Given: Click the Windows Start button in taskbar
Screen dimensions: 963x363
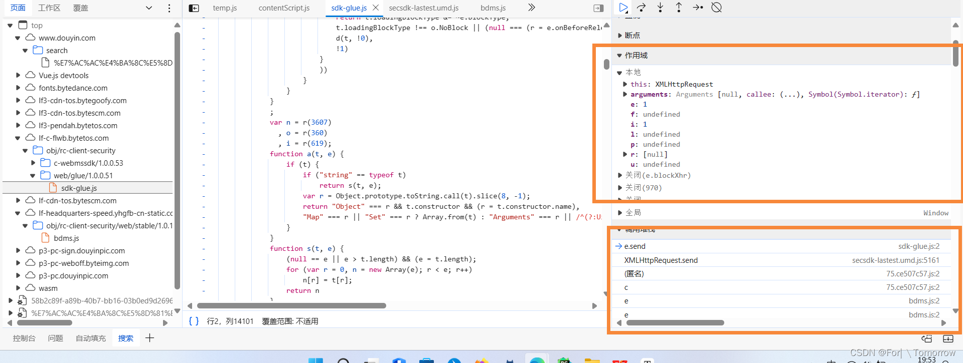Looking at the screenshot, I should (315, 360).
